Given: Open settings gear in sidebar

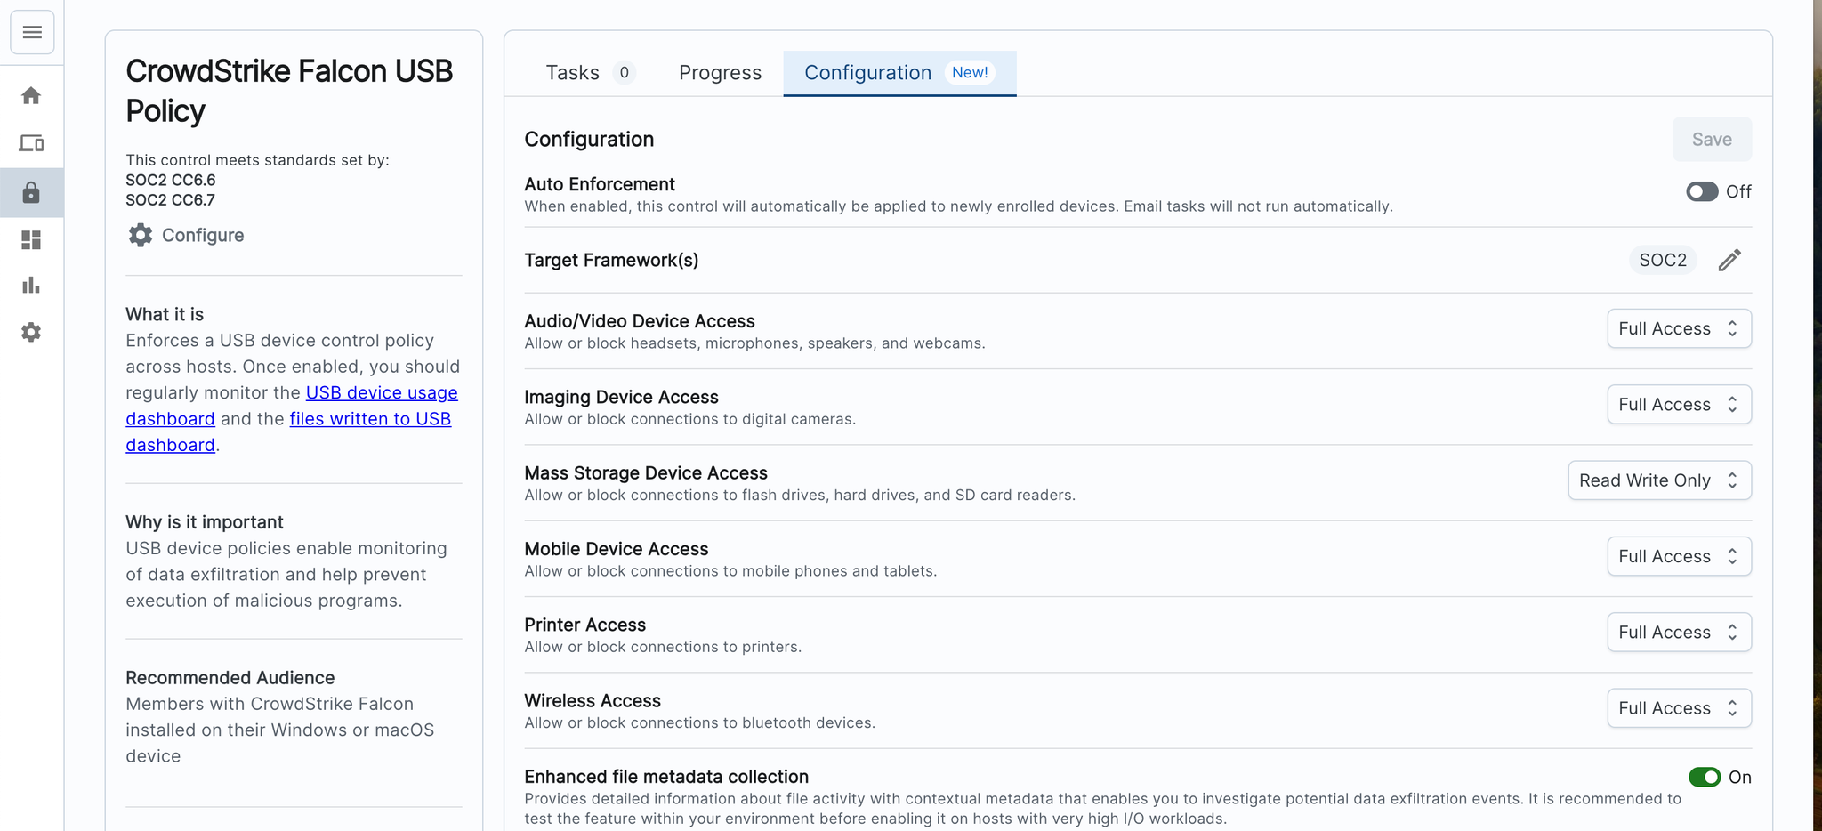Looking at the screenshot, I should click(31, 332).
